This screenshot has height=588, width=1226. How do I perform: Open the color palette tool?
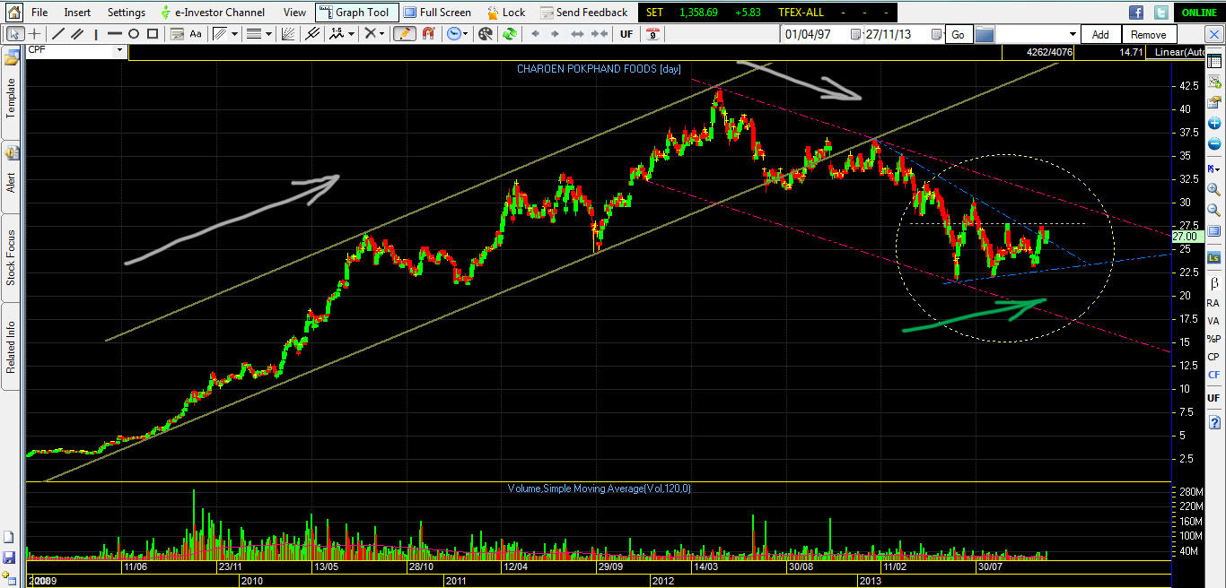(485, 34)
